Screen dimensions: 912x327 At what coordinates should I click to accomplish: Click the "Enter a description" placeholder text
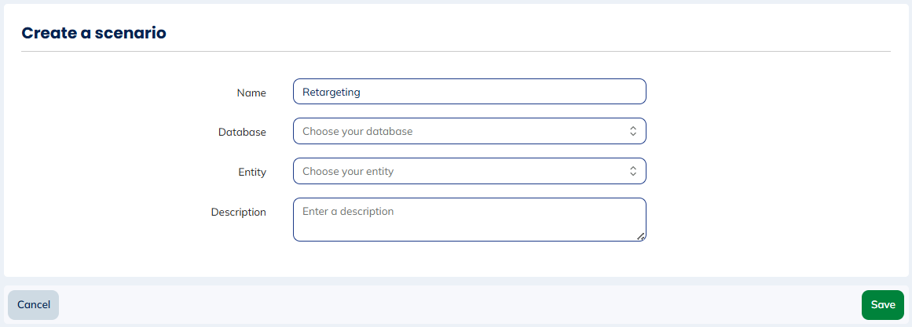pos(348,212)
